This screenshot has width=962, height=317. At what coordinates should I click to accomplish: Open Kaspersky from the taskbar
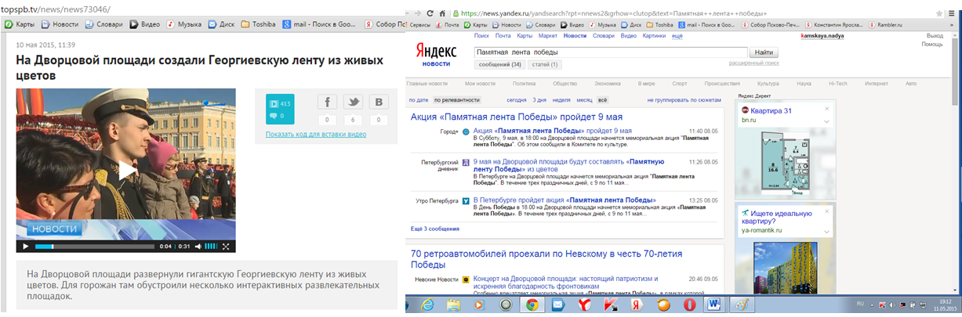pyautogui.click(x=610, y=305)
